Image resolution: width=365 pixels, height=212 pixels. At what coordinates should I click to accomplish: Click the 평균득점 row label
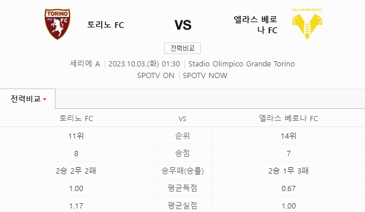click(182, 188)
